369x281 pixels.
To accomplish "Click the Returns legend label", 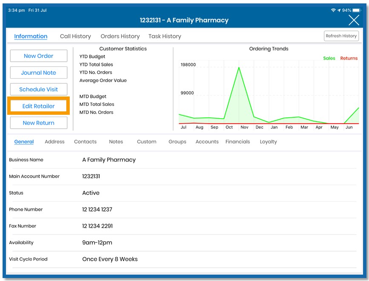I will 349,58.
